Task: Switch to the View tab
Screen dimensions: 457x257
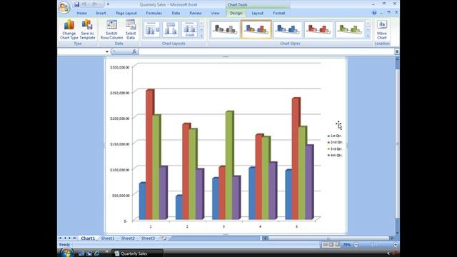Action: tap(215, 13)
